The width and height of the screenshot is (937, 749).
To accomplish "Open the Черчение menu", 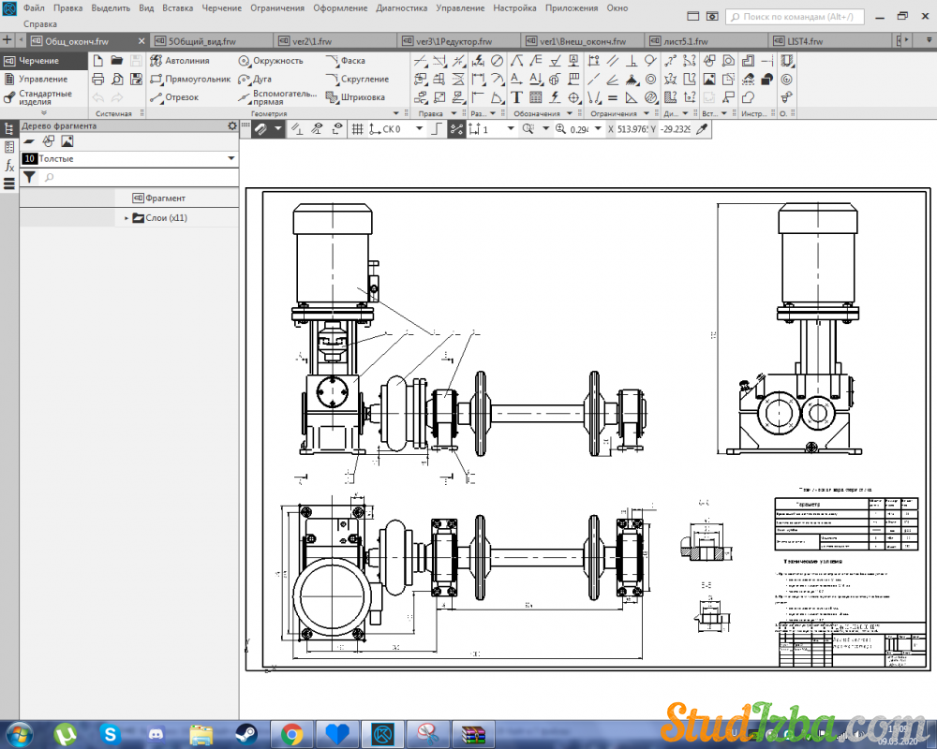I will click(221, 7).
